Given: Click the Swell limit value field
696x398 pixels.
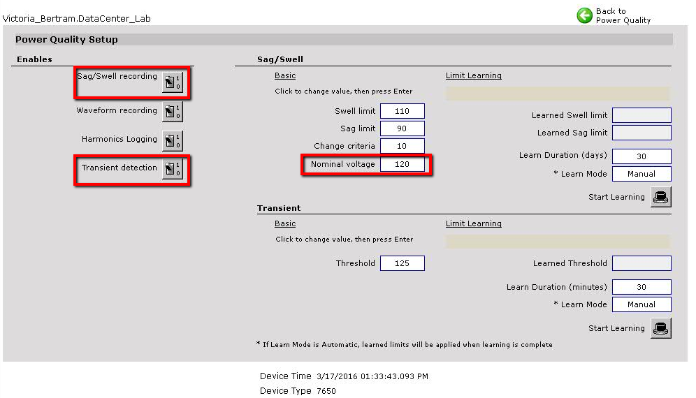Looking at the screenshot, I should 403,112.
